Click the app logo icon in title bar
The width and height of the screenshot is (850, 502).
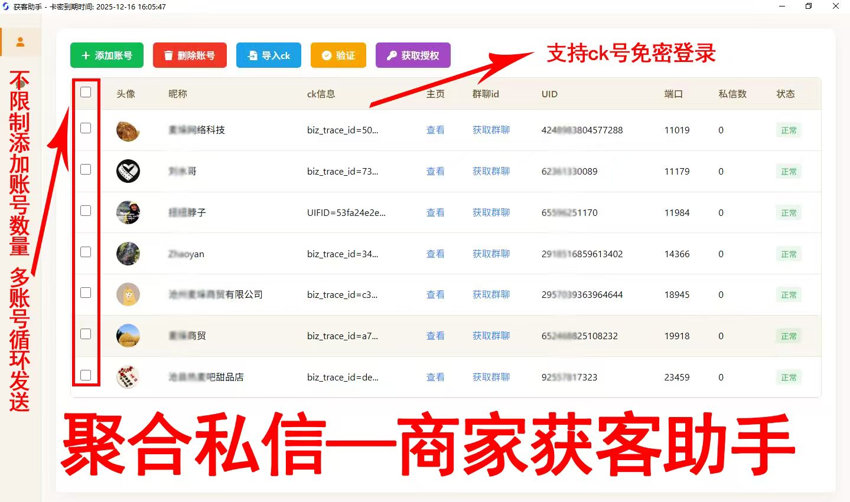(x=6, y=6)
